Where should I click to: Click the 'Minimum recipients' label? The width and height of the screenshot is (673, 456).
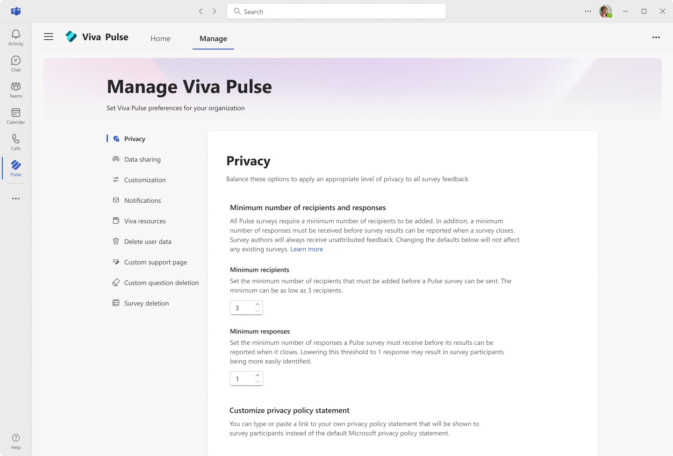259,270
